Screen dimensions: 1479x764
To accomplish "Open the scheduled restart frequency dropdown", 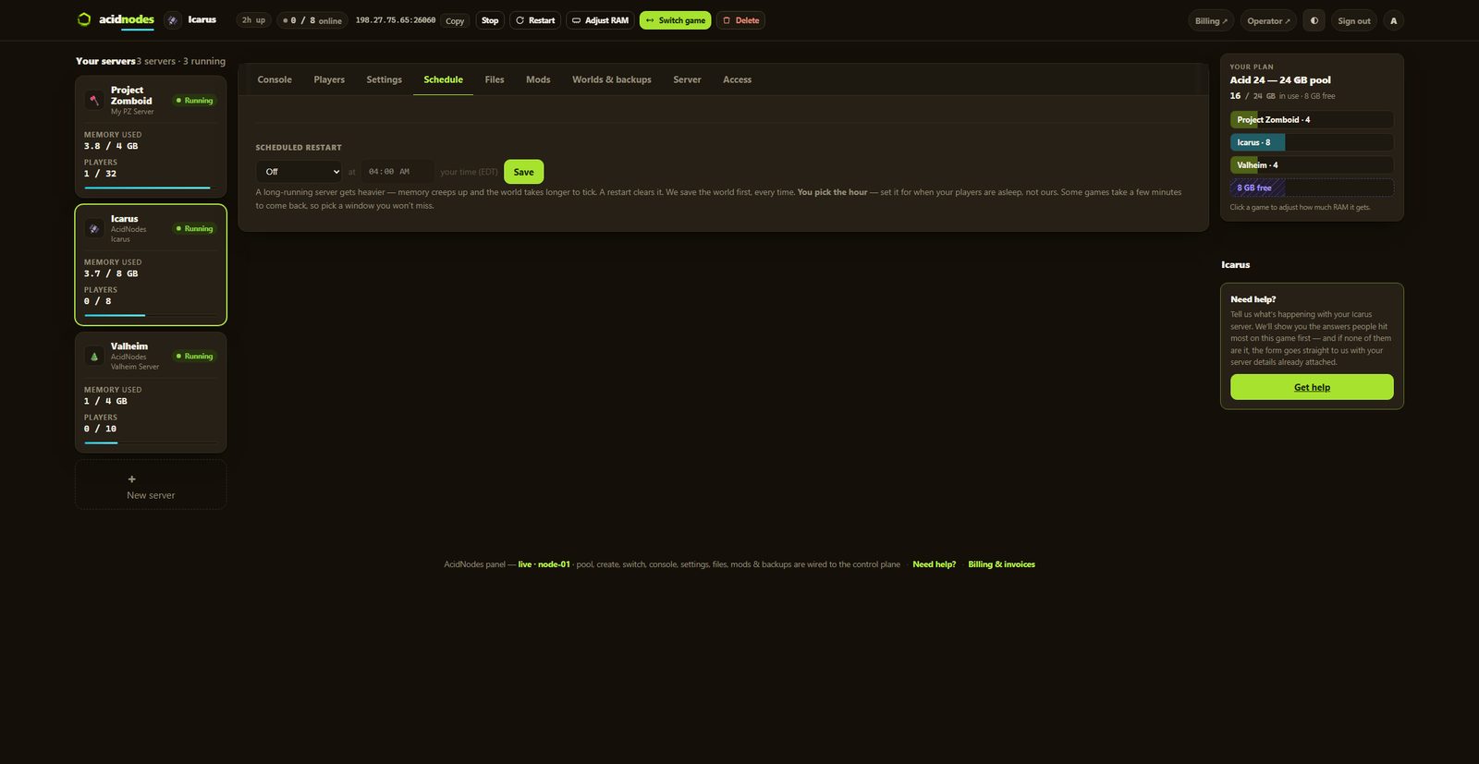I will pyautogui.click(x=299, y=172).
